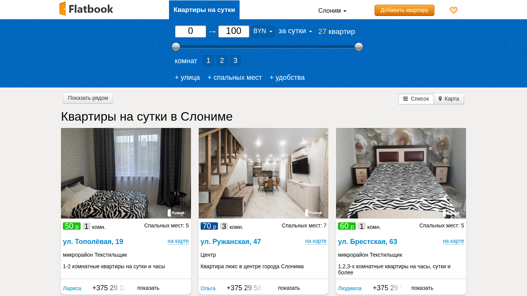Click the Спальных мест: 7 text
This screenshot has height=296, width=527.
tap(304, 225)
